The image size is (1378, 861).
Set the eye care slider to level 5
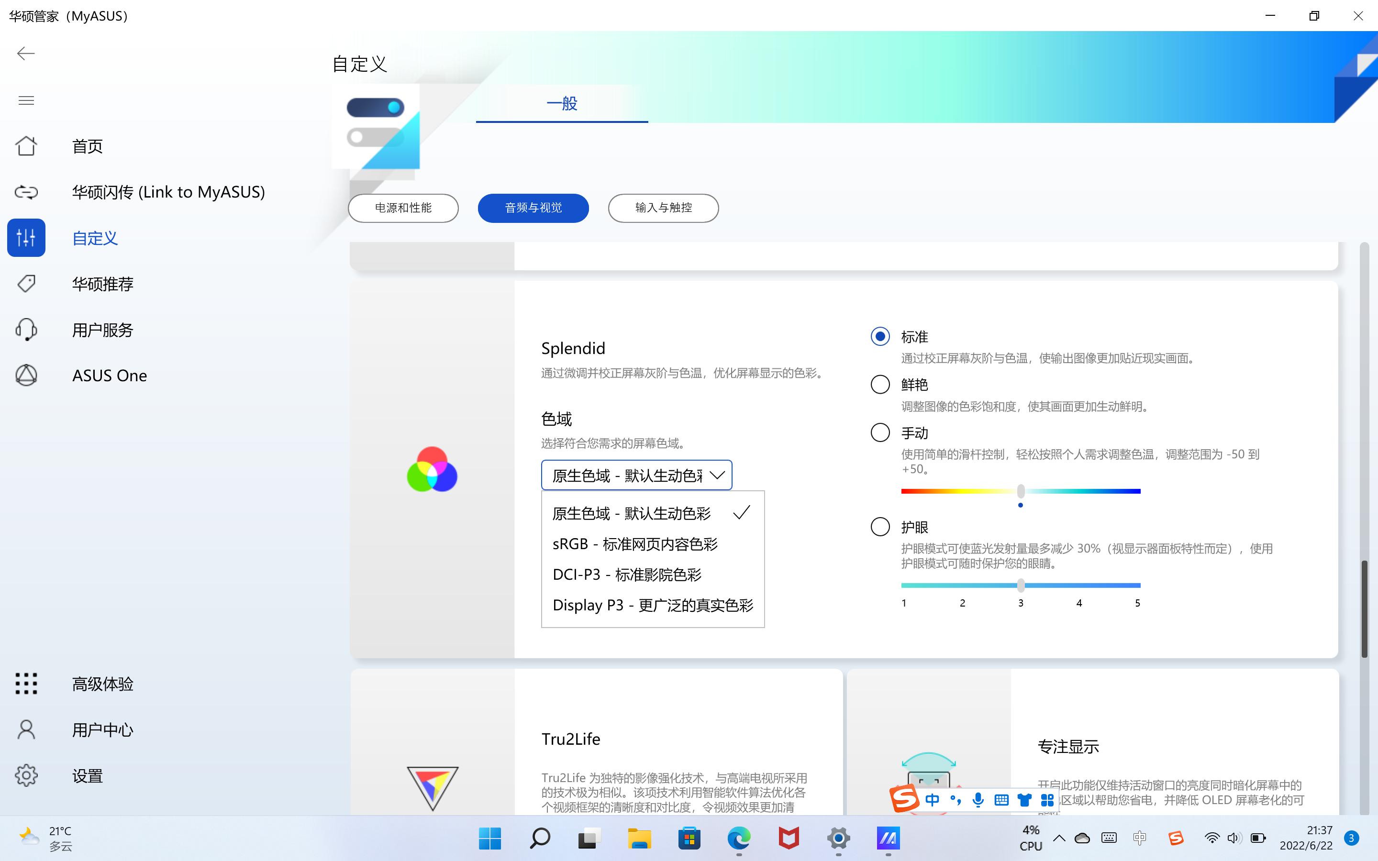click(x=1138, y=585)
